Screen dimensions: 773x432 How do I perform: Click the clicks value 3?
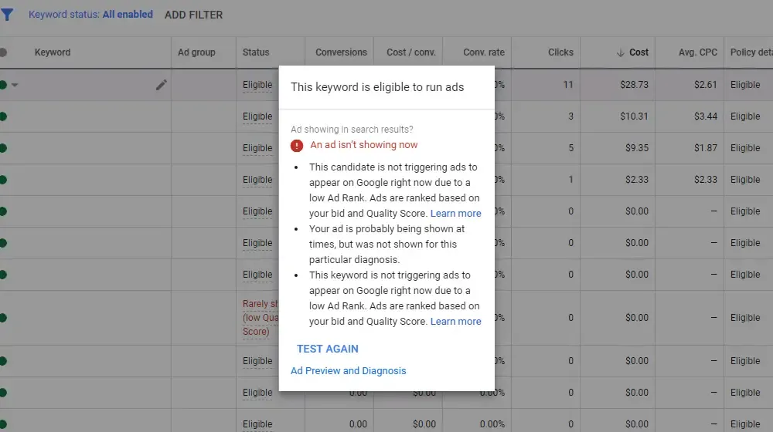(571, 116)
